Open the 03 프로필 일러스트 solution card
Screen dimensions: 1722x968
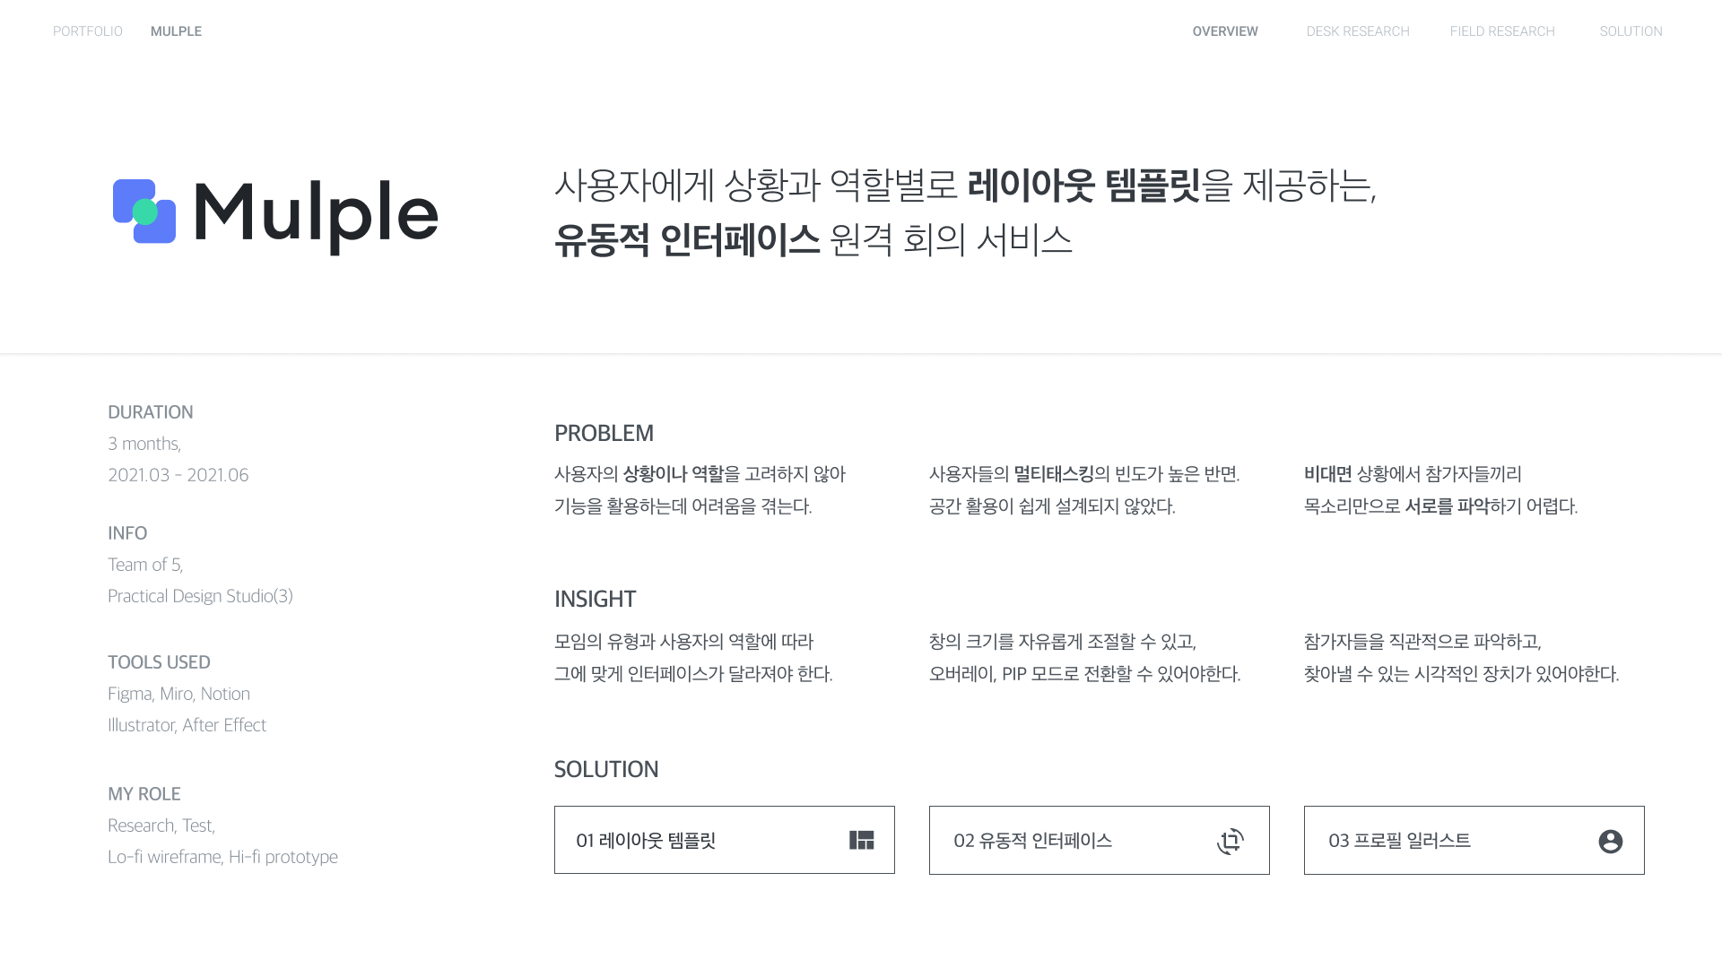tap(1474, 840)
